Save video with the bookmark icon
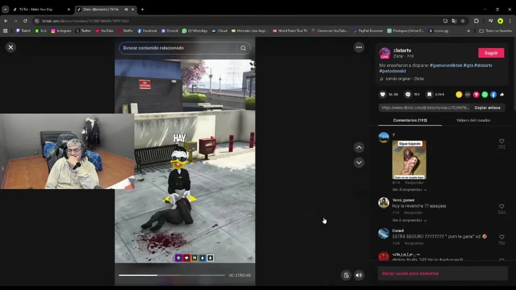This screenshot has height=290, width=516. (x=430, y=94)
